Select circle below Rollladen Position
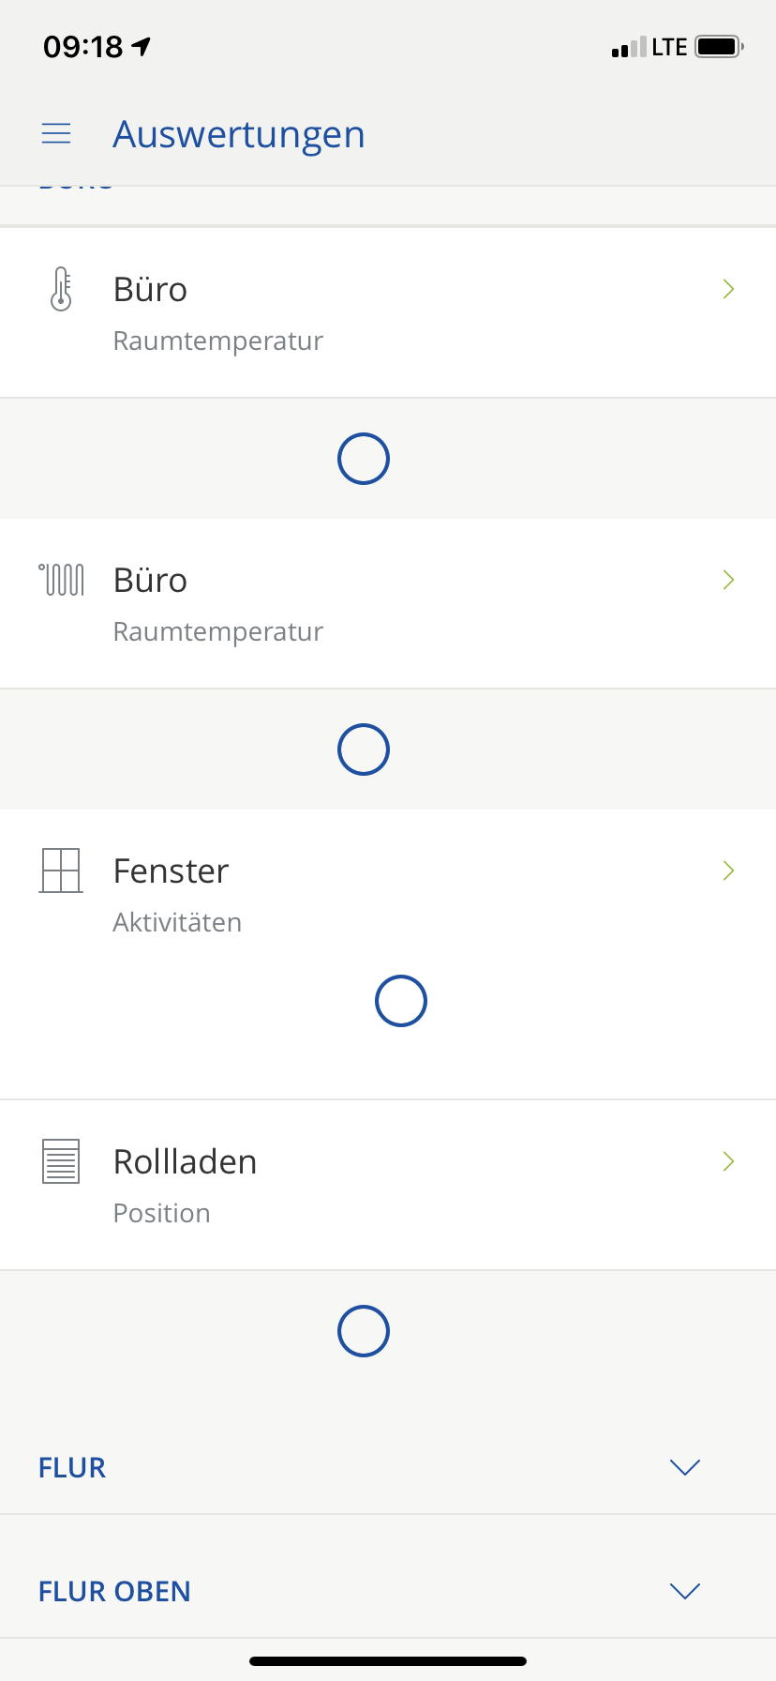The height and width of the screenshot is (1681, 776). pos(364,1331)
